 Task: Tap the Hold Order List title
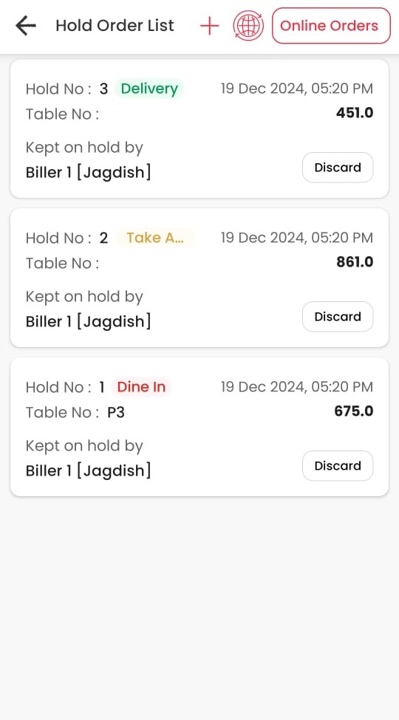pyautogui.click(x=115, y=26)
